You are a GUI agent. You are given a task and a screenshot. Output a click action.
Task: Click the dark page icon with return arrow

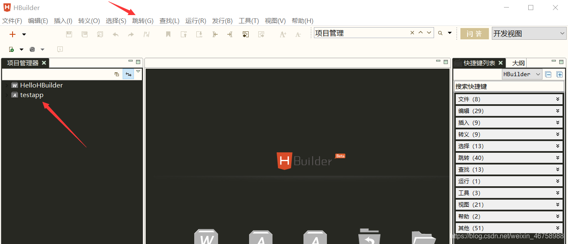pos(246,34)
